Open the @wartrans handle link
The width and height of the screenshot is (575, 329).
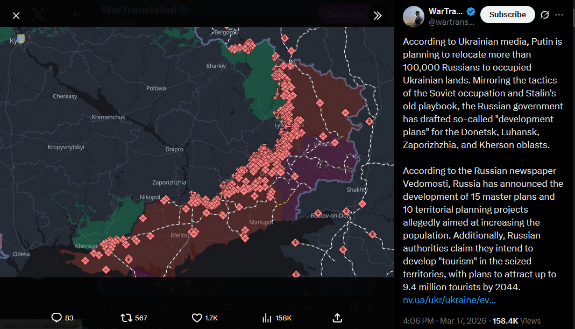point(451,22)
